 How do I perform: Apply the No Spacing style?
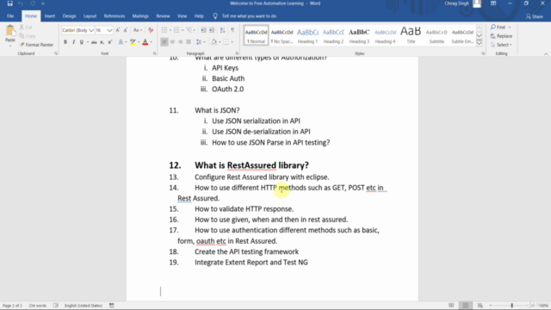pyautogui.click(x=282, y=35)
